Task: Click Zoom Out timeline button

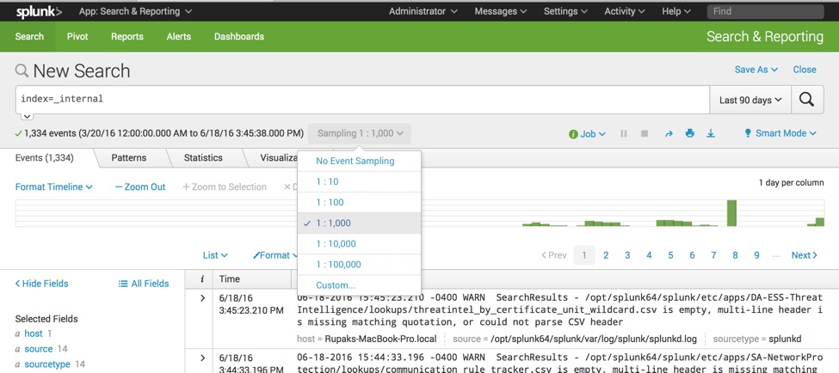Action: click(140, 187)
